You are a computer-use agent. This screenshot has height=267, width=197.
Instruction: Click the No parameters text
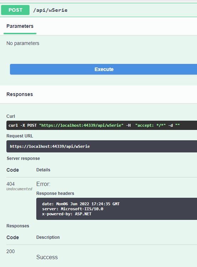23,43
